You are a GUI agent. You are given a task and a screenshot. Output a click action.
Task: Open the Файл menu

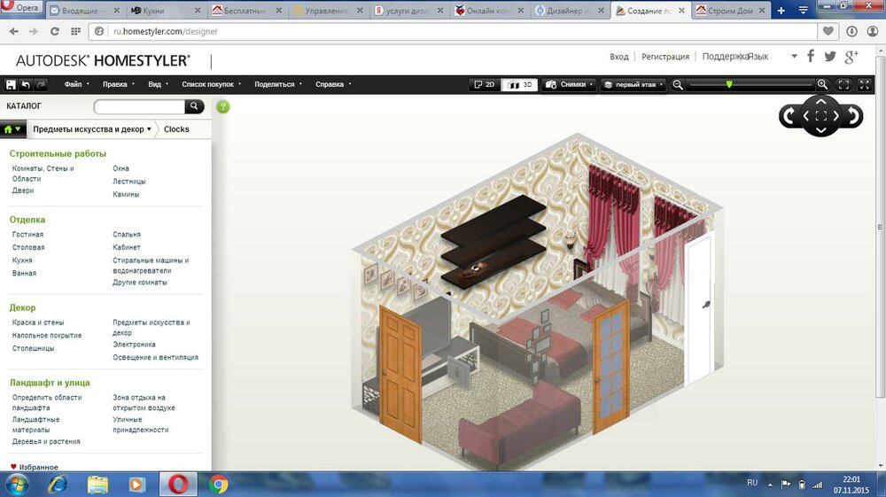(74, 85)
